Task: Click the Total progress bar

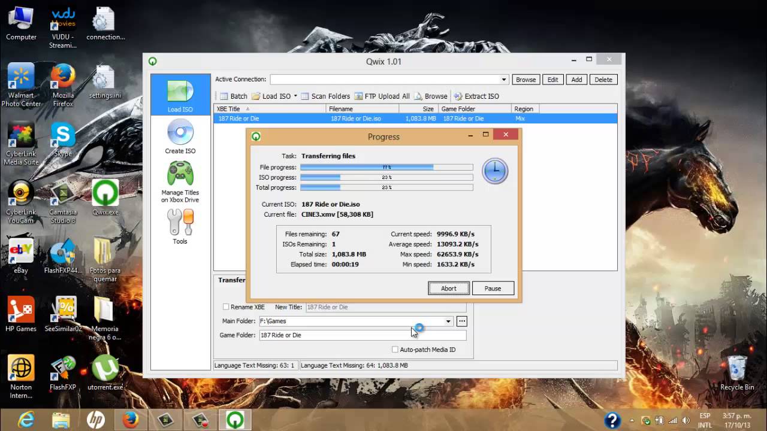Action: 386,188
